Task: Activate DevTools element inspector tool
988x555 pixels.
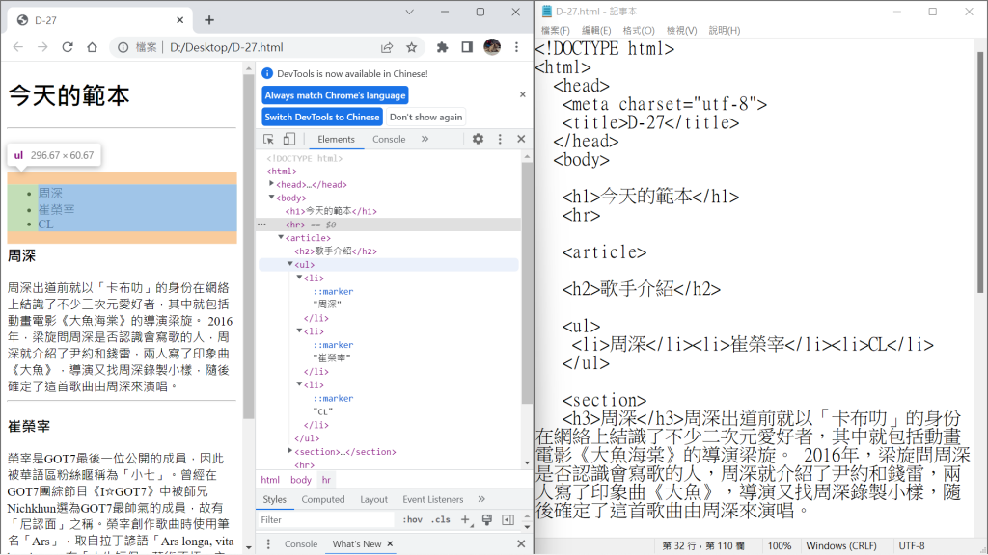Action: coord(268,139)
